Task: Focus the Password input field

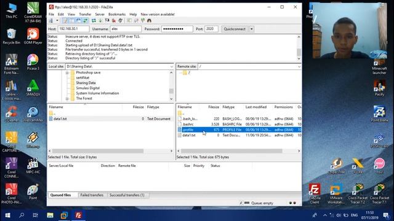Action: [177, 29]
